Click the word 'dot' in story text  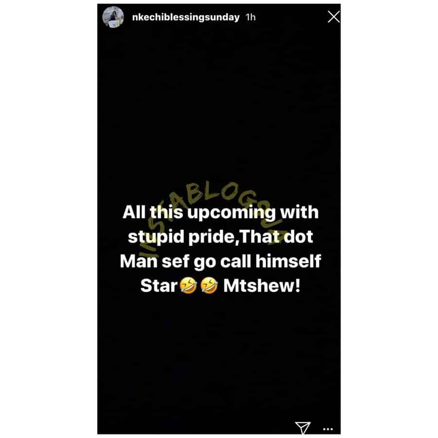coord(299,237)
